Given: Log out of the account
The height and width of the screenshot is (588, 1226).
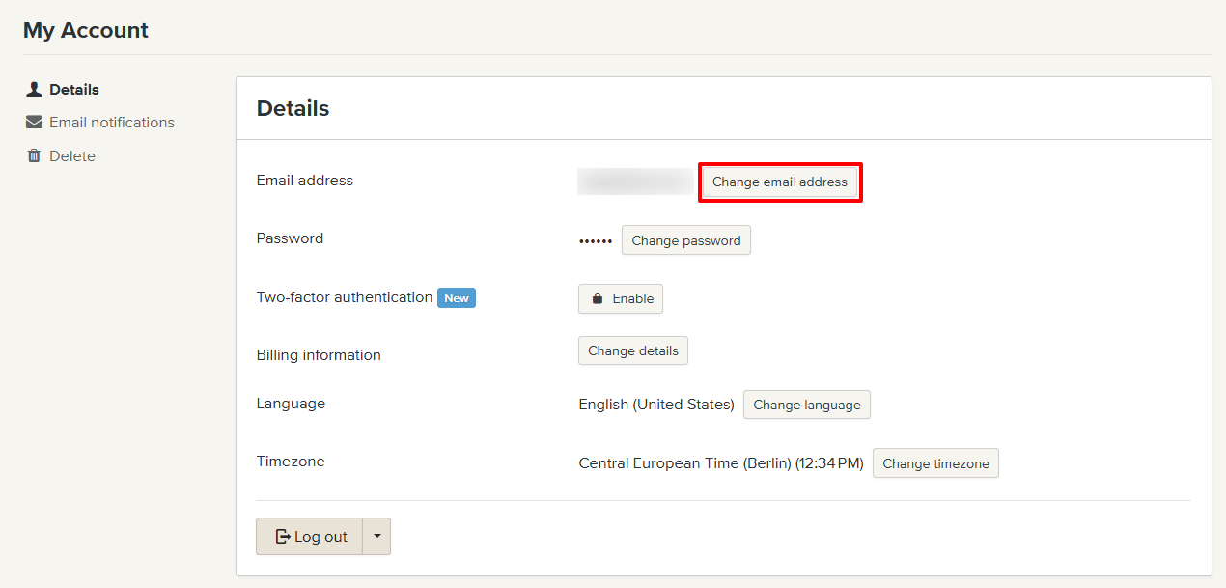Looking at the screenshot, I should [x=310, y=537].
